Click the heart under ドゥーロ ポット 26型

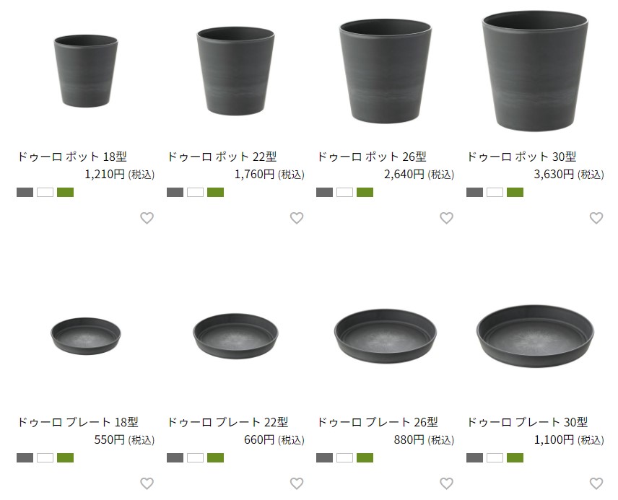coord(447,218)
